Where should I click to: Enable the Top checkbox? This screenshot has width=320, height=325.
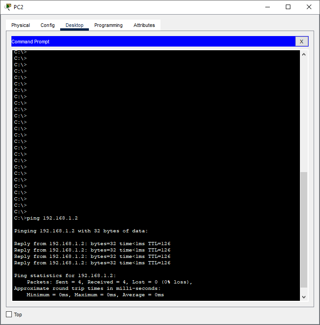tap(9, 315)
